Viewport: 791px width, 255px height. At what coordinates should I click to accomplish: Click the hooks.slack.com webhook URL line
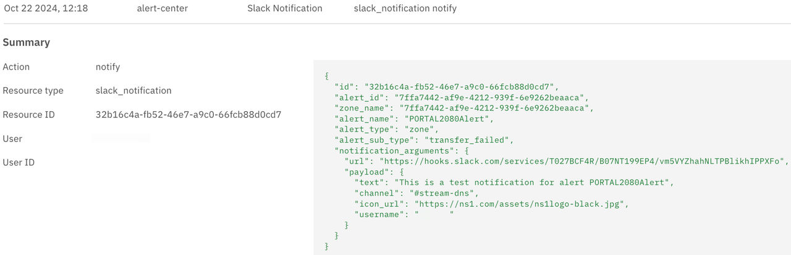tap(567, 161)
